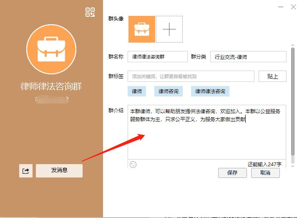Open the emoji picker smiley icon
Viewport: 297px width, 218px height.
(133, 165)
